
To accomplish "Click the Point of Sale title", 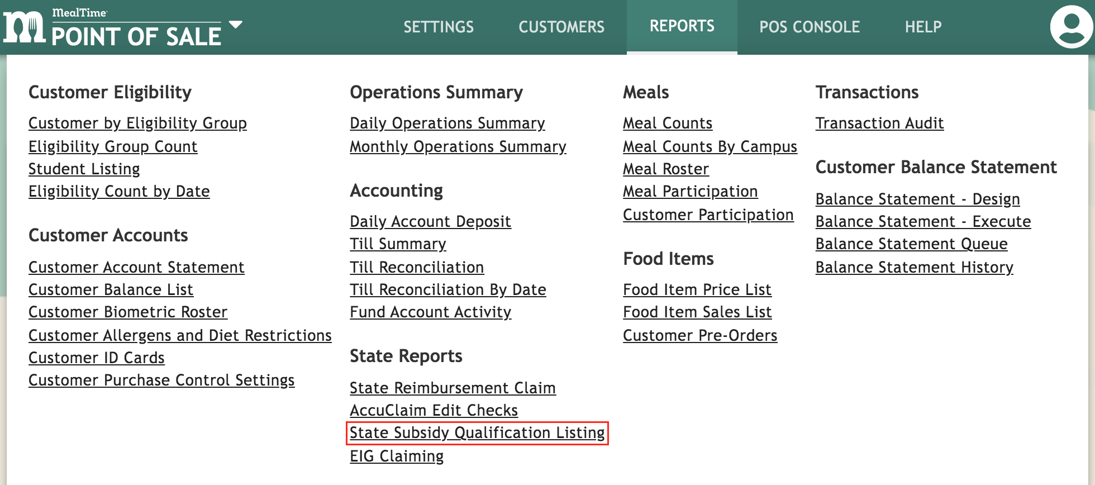I will point(136,36).
